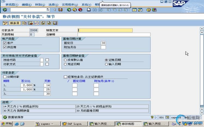Click the 附加月份 input field
Image resolution: width=204 pixels, height=127 pixels.
(x=103, y=47)
